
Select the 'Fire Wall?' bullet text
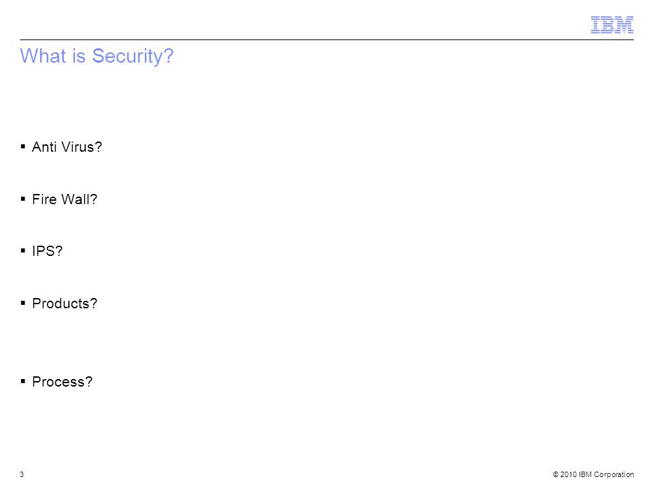[x=65, y=199]
